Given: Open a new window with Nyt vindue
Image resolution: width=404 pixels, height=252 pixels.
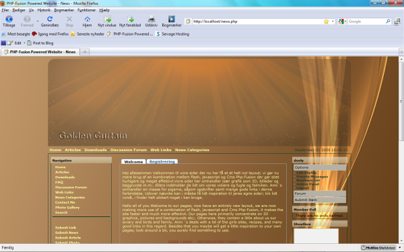Looking at the screenshot, I should pos(107,19).
